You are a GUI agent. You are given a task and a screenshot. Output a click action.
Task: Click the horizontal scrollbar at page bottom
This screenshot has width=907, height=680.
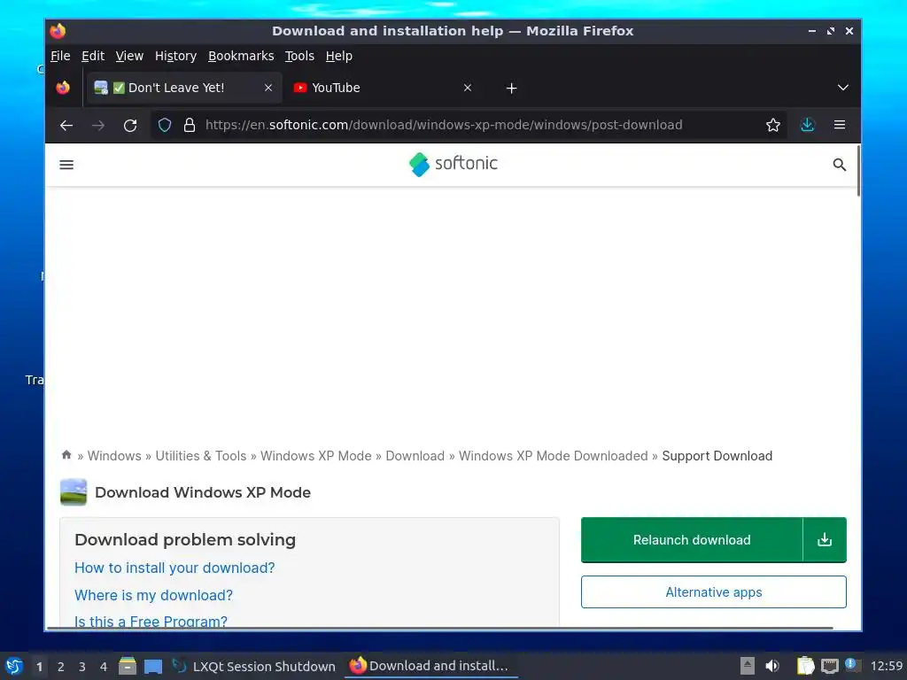(439, 628)
